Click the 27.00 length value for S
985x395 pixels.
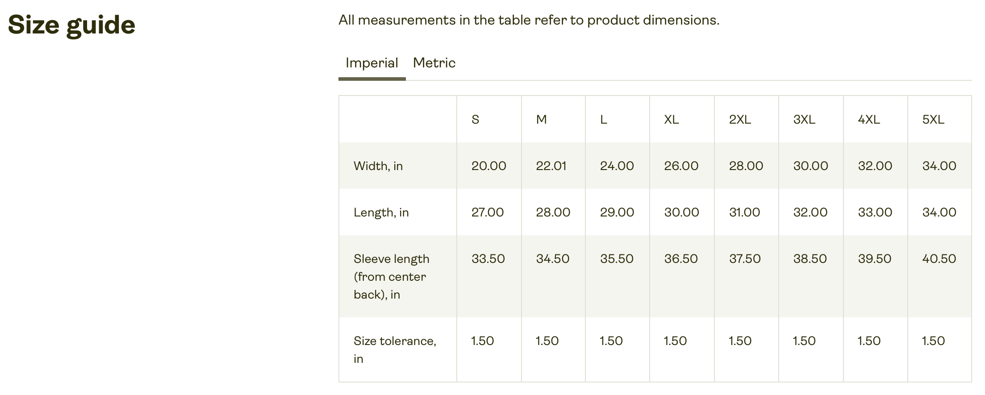[488, 212]
